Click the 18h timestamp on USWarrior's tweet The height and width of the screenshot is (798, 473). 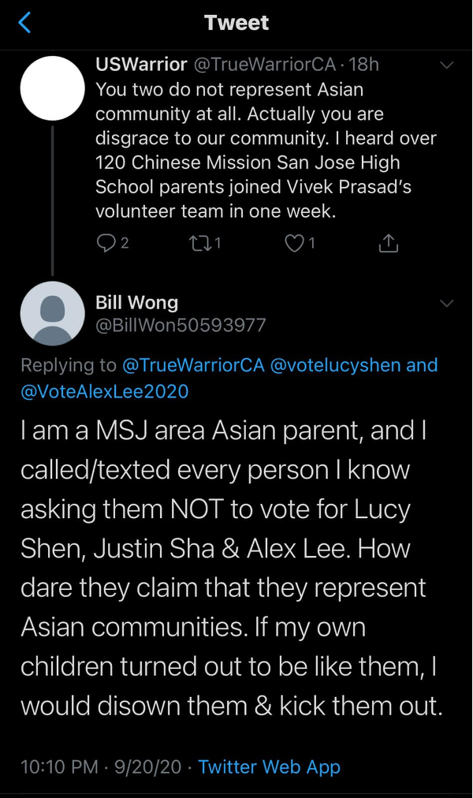[363, 64]
